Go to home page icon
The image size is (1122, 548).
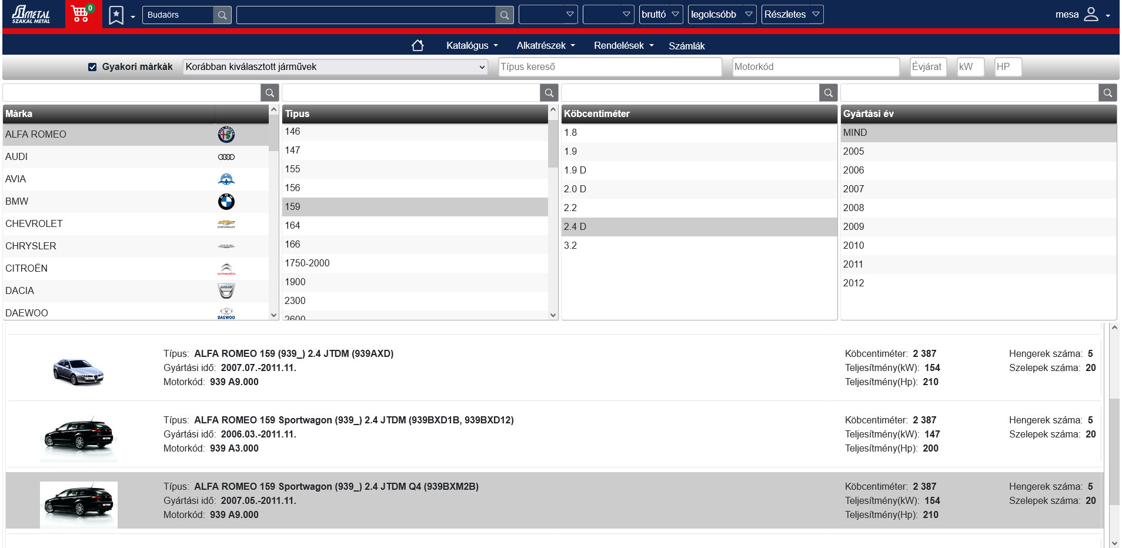tap(418, 45)
